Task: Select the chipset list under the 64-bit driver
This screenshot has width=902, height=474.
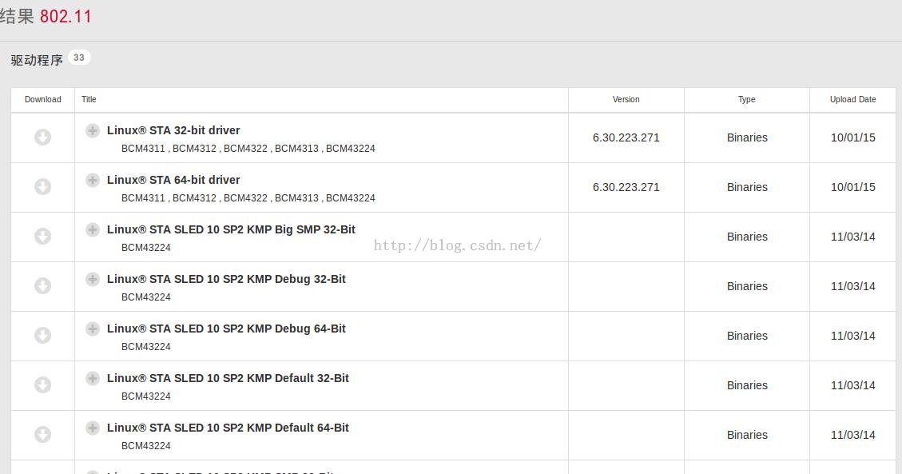Action: (248, 198)
